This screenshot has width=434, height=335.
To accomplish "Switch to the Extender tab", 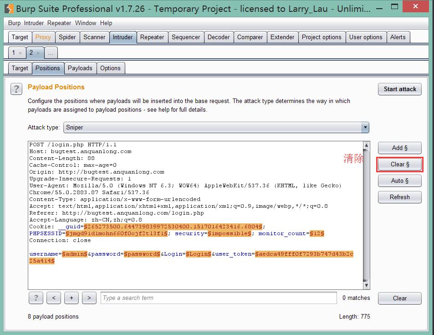I will click(x=282, y=37).
